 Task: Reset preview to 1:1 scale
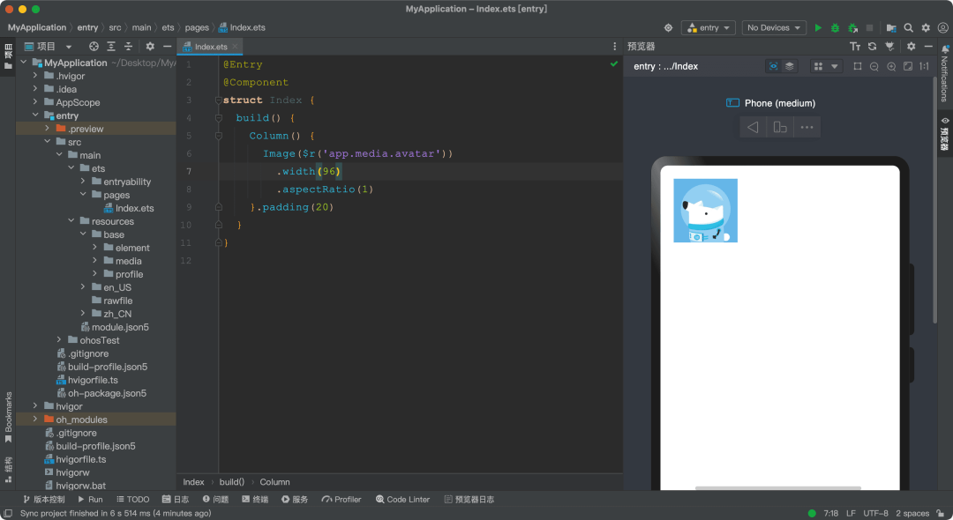point(924,67)
